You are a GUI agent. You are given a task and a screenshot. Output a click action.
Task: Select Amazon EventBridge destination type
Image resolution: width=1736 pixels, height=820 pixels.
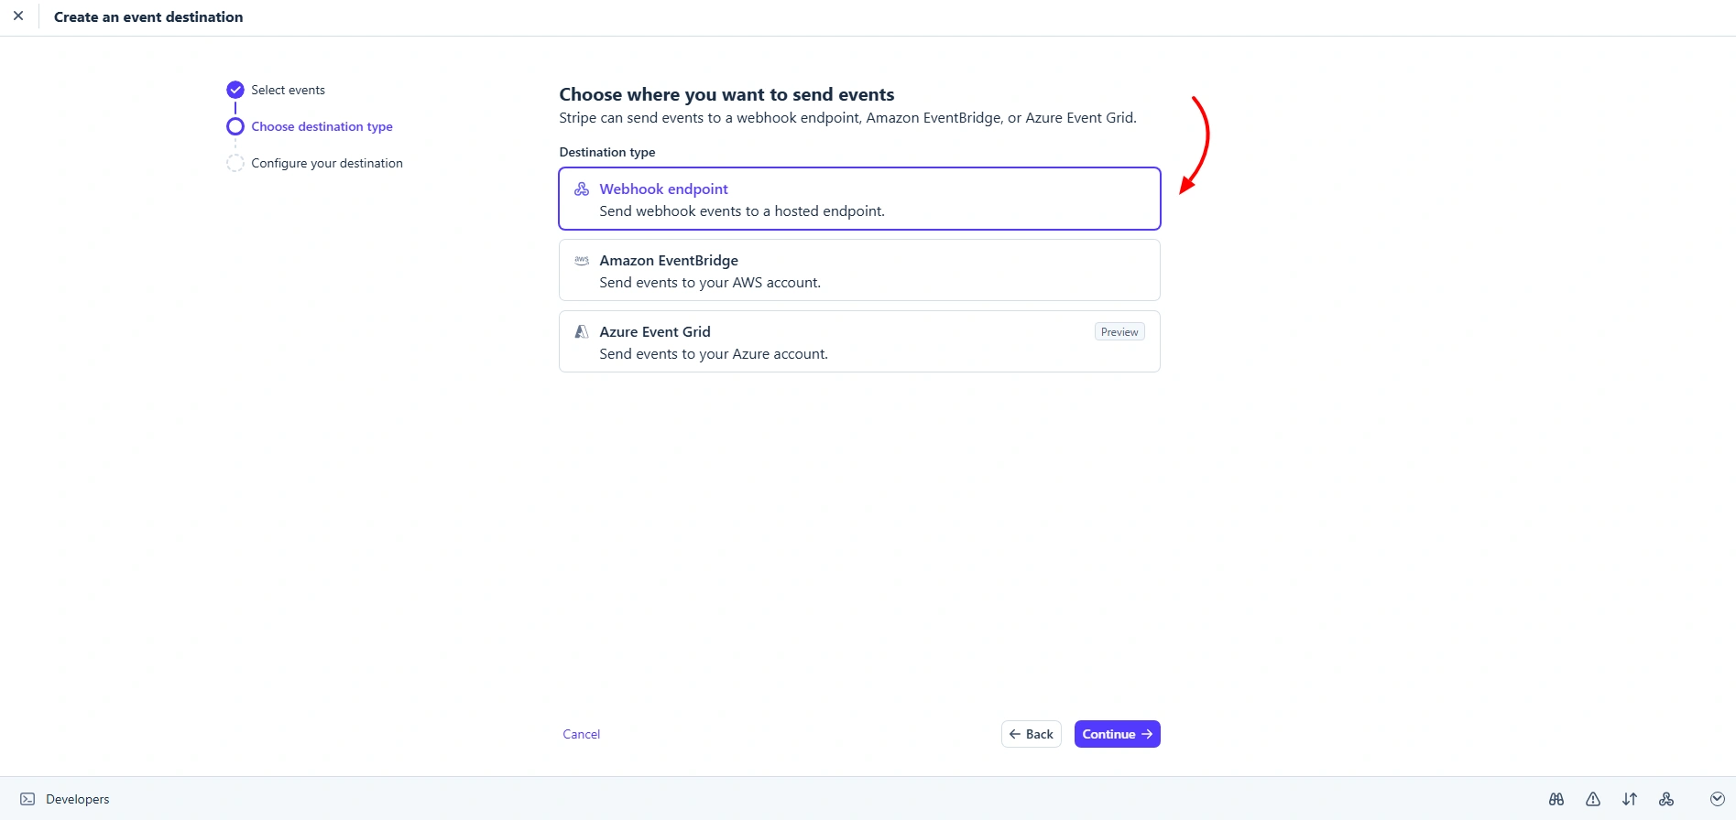click(859, 270)
